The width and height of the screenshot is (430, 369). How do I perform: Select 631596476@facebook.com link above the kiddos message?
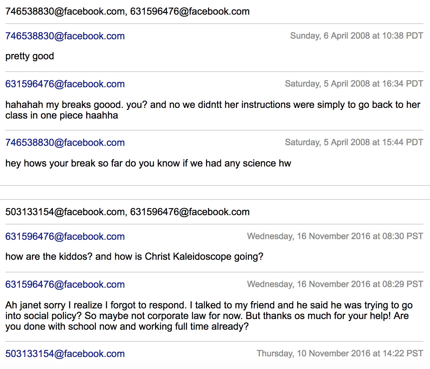coord(65,236)
